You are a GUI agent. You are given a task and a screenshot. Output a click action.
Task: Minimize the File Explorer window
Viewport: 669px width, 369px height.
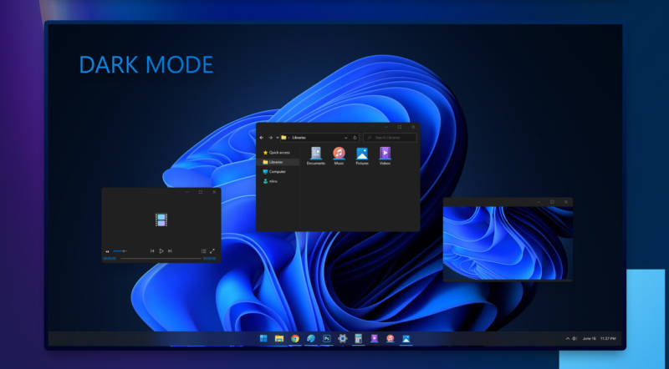[x=386, y=127]
